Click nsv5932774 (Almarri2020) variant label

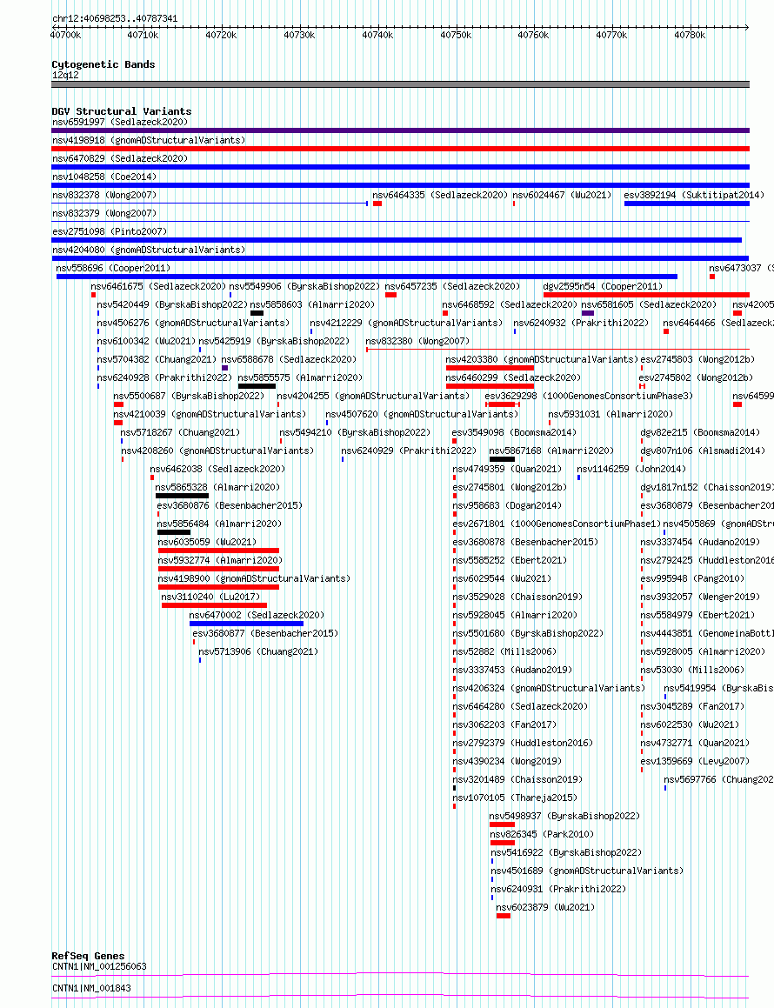(221, 561)
